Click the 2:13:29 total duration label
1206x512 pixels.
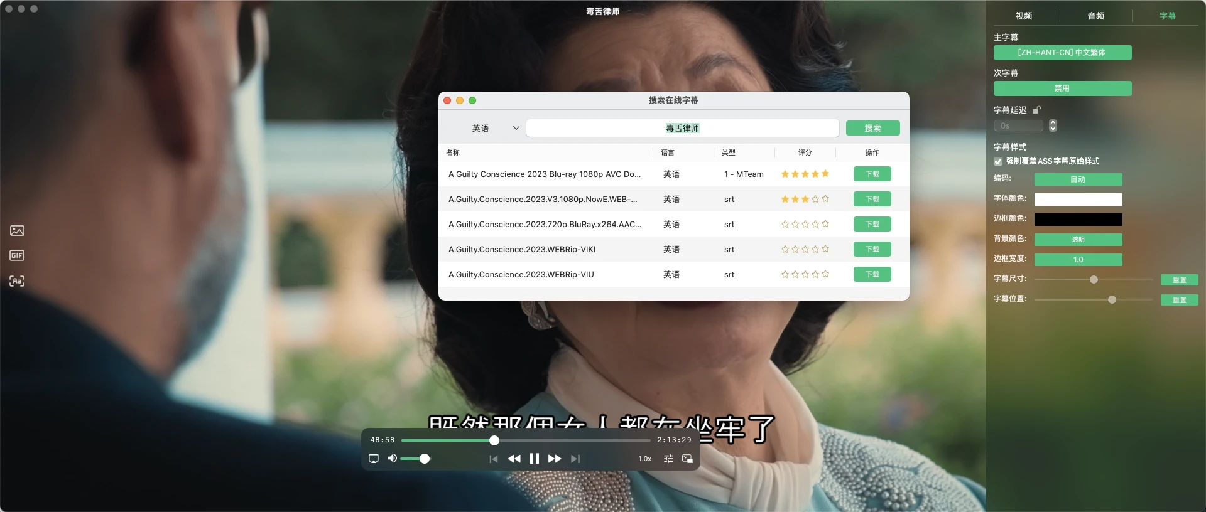pyautogui.click(x=674, y=440)
